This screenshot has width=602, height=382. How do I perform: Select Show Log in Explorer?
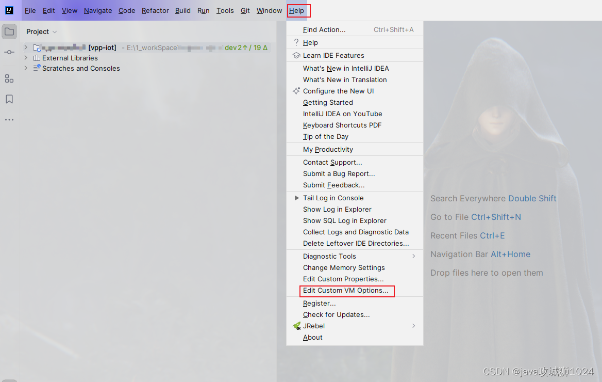355,209
